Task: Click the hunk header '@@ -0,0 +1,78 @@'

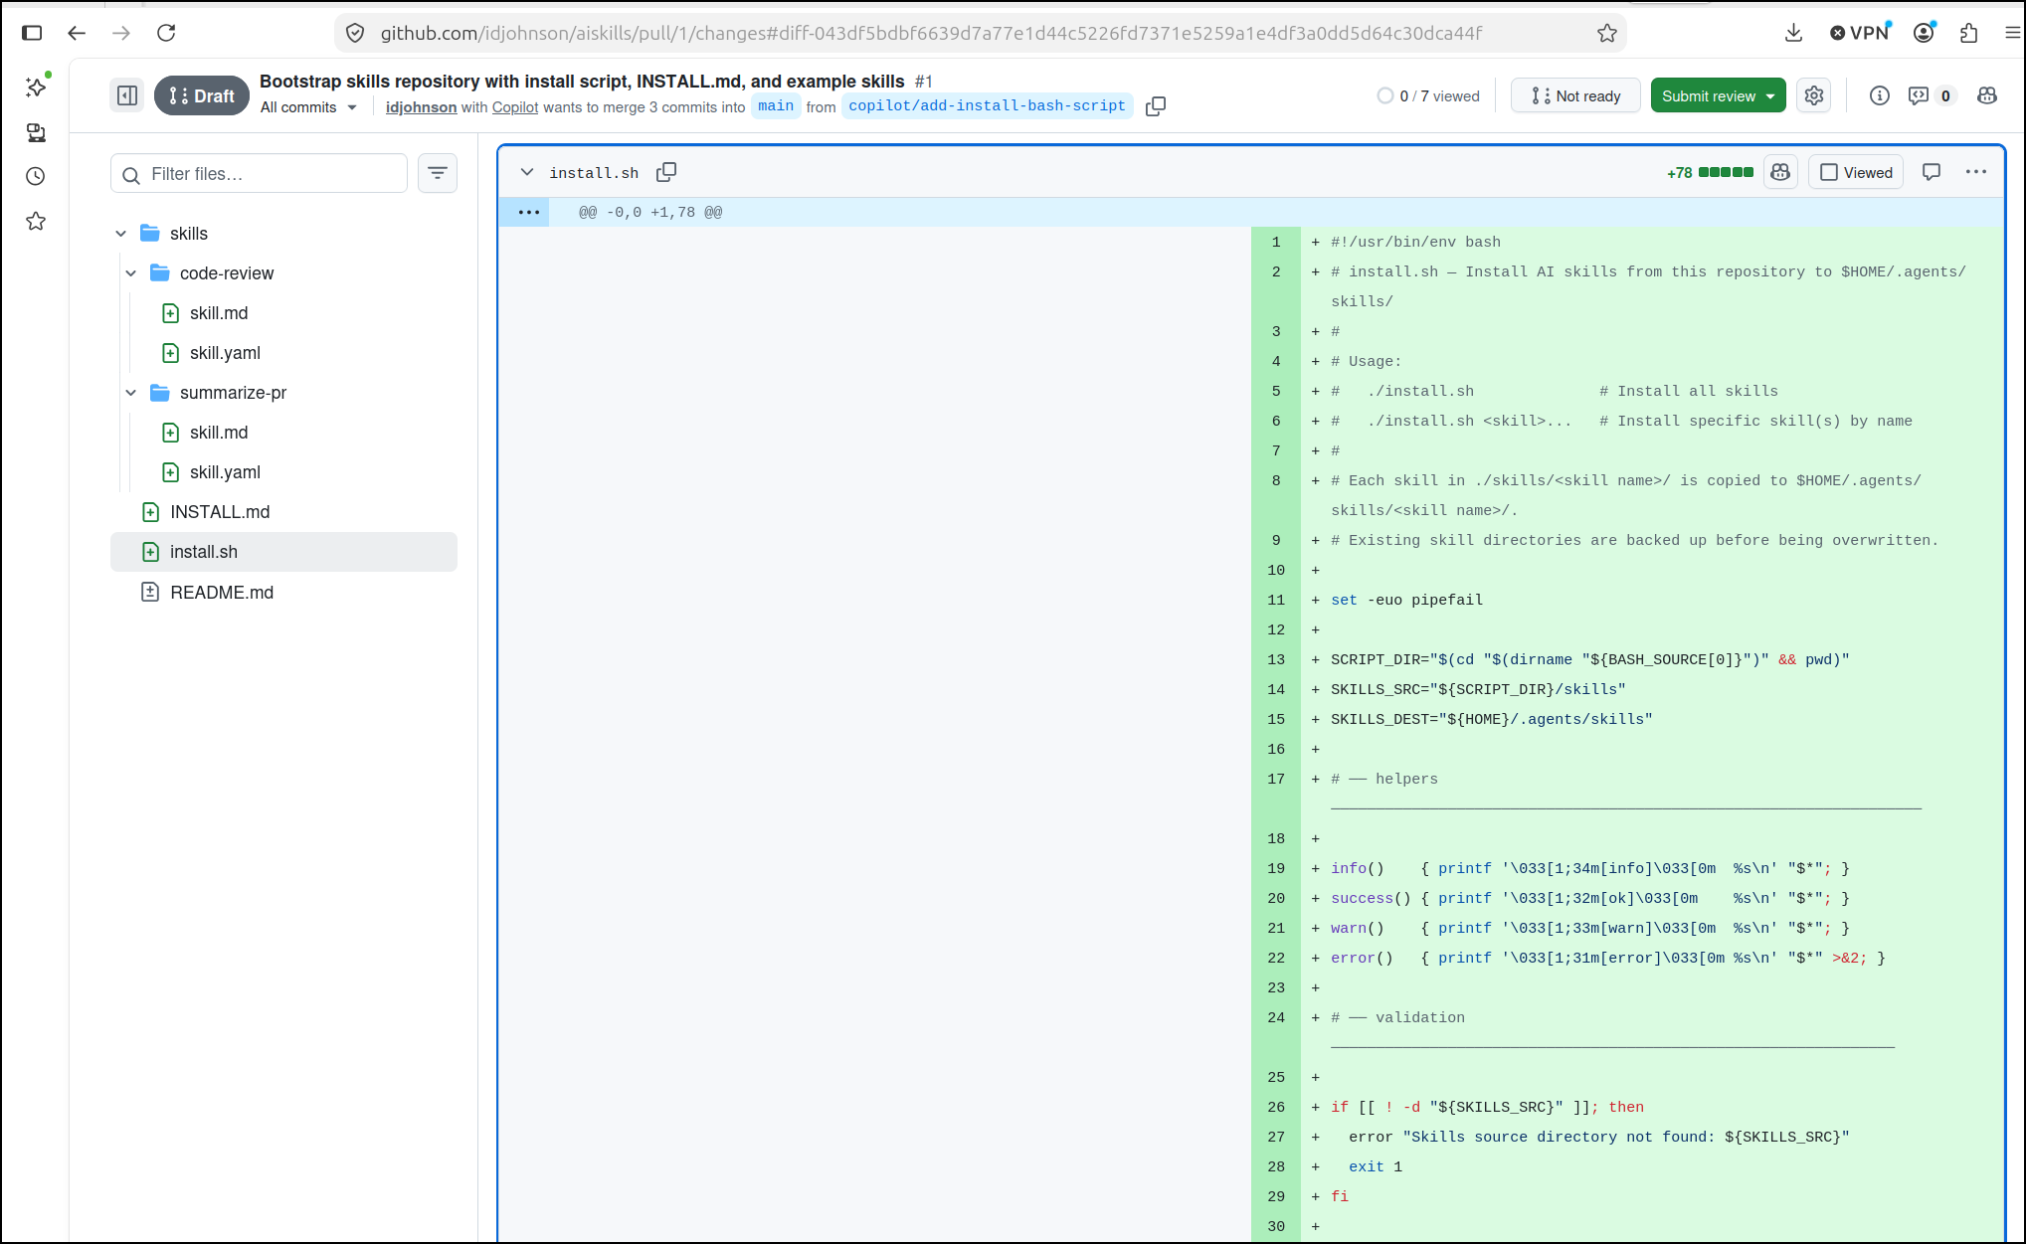Action: (650, 212)
